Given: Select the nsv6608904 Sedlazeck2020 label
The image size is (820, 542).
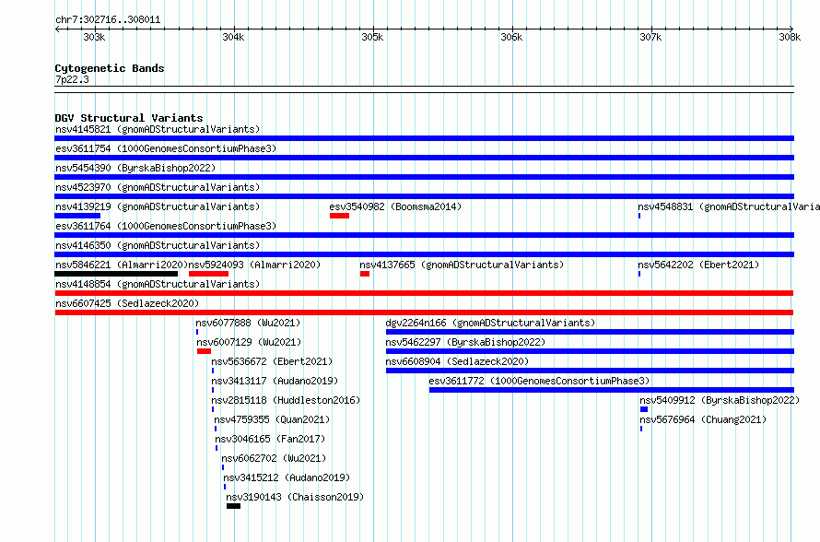Looking at the screenshot, I should (457, 361).
